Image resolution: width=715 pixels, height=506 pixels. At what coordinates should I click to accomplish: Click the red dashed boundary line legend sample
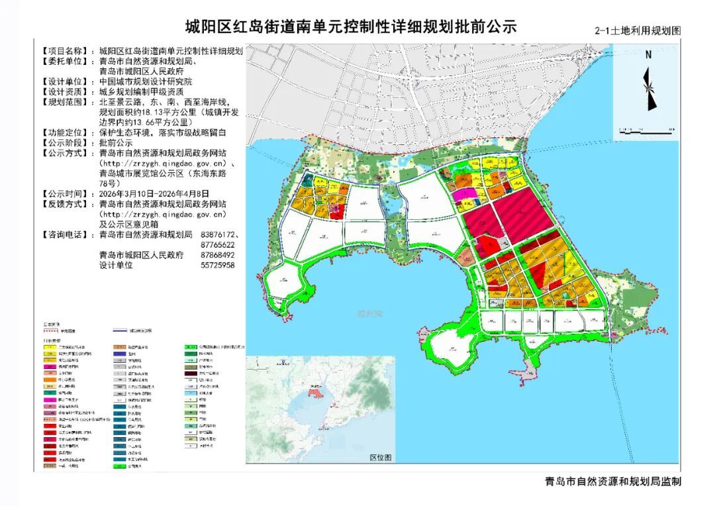coord(50,330)
